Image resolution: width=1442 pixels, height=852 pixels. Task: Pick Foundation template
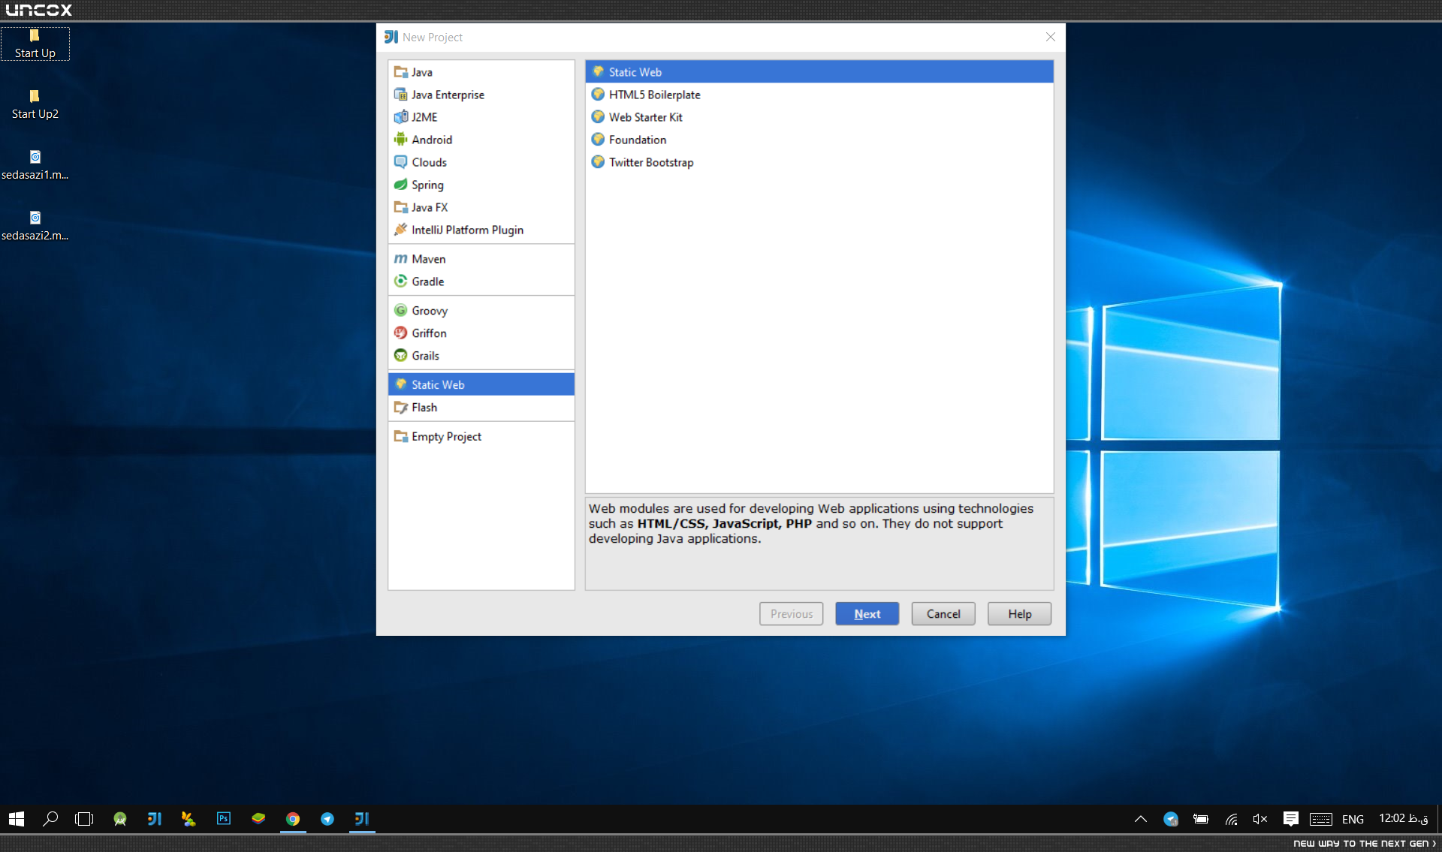(x=819, y=140)
